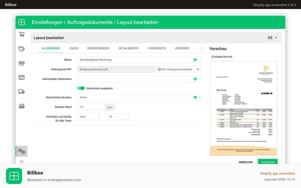Switch to the ALLGEMEINES tab
The width and height of the screenshot is (301, 188).
pos(51,48)
